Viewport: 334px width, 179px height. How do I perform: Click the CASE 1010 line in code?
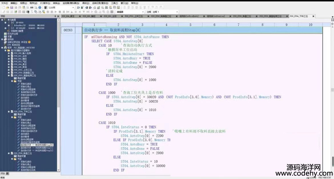107,123
